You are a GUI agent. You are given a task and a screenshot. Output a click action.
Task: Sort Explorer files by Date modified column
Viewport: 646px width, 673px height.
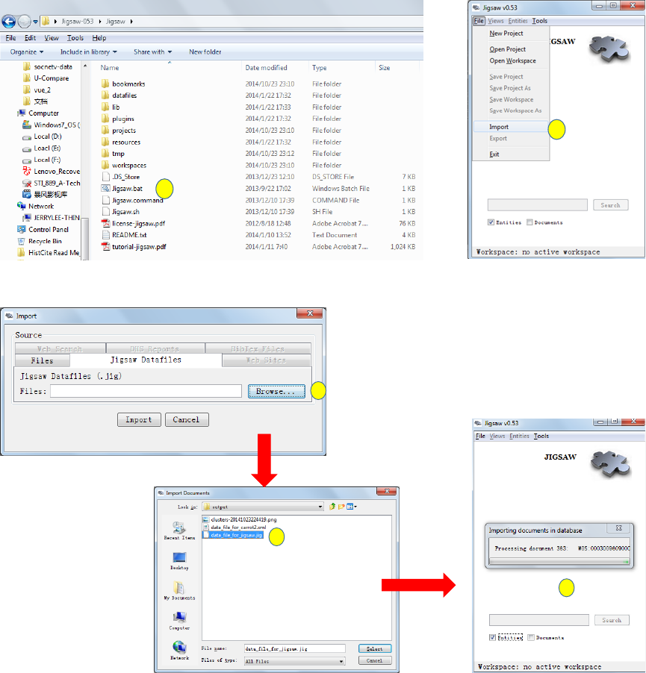point(266,68)
